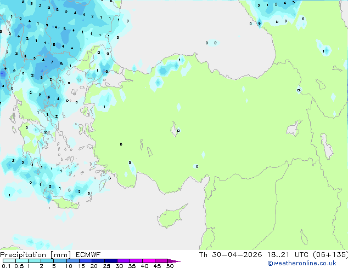Click the "[mm]" unit label
This screenshot has height=268, width=348.
pyautogui.click(x=60, y=255)
